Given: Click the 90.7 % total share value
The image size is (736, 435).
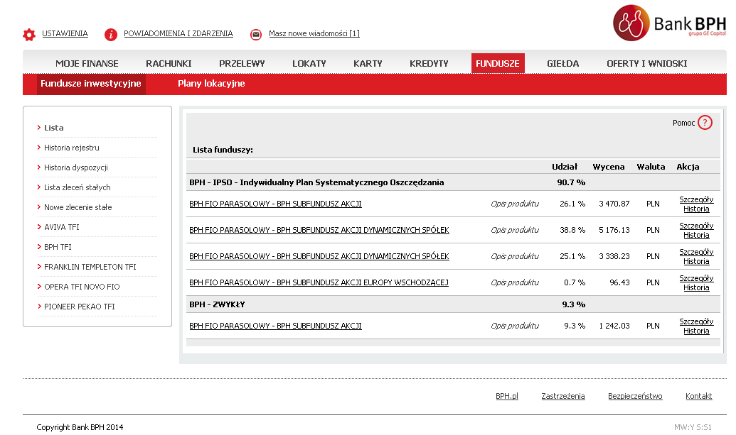Looking at the screenshot, I should [x=571, y=182].
